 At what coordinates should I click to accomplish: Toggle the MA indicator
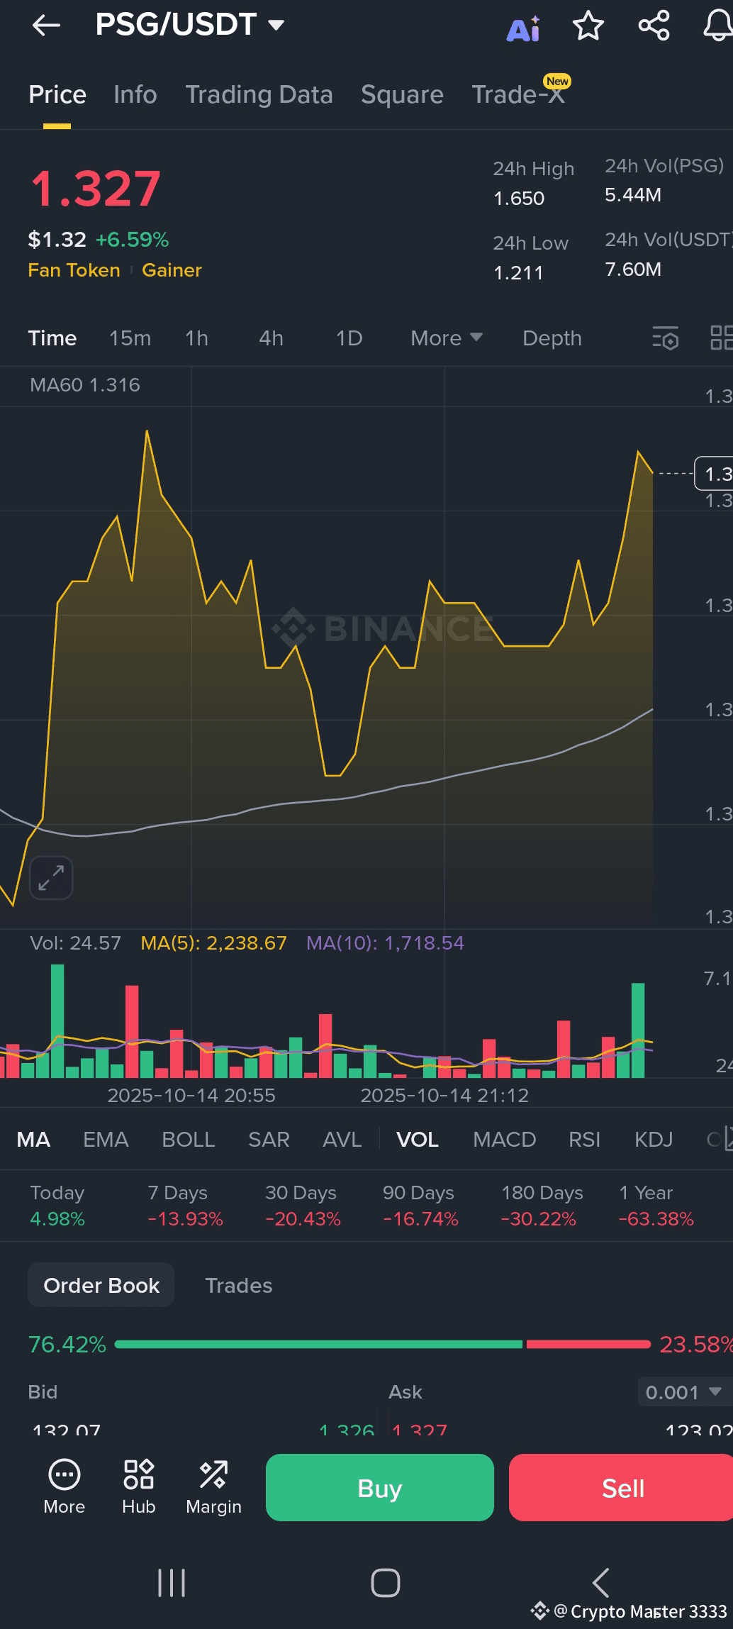coord(33,1140)
